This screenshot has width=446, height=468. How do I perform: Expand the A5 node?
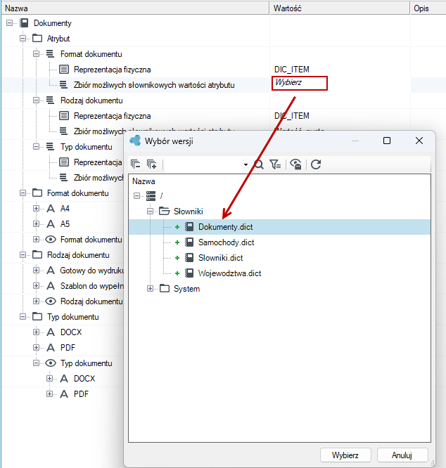36,224
